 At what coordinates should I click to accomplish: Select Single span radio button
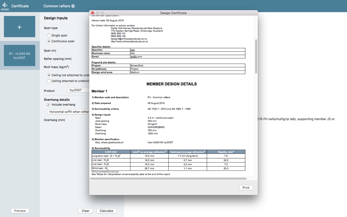(49, 35)
